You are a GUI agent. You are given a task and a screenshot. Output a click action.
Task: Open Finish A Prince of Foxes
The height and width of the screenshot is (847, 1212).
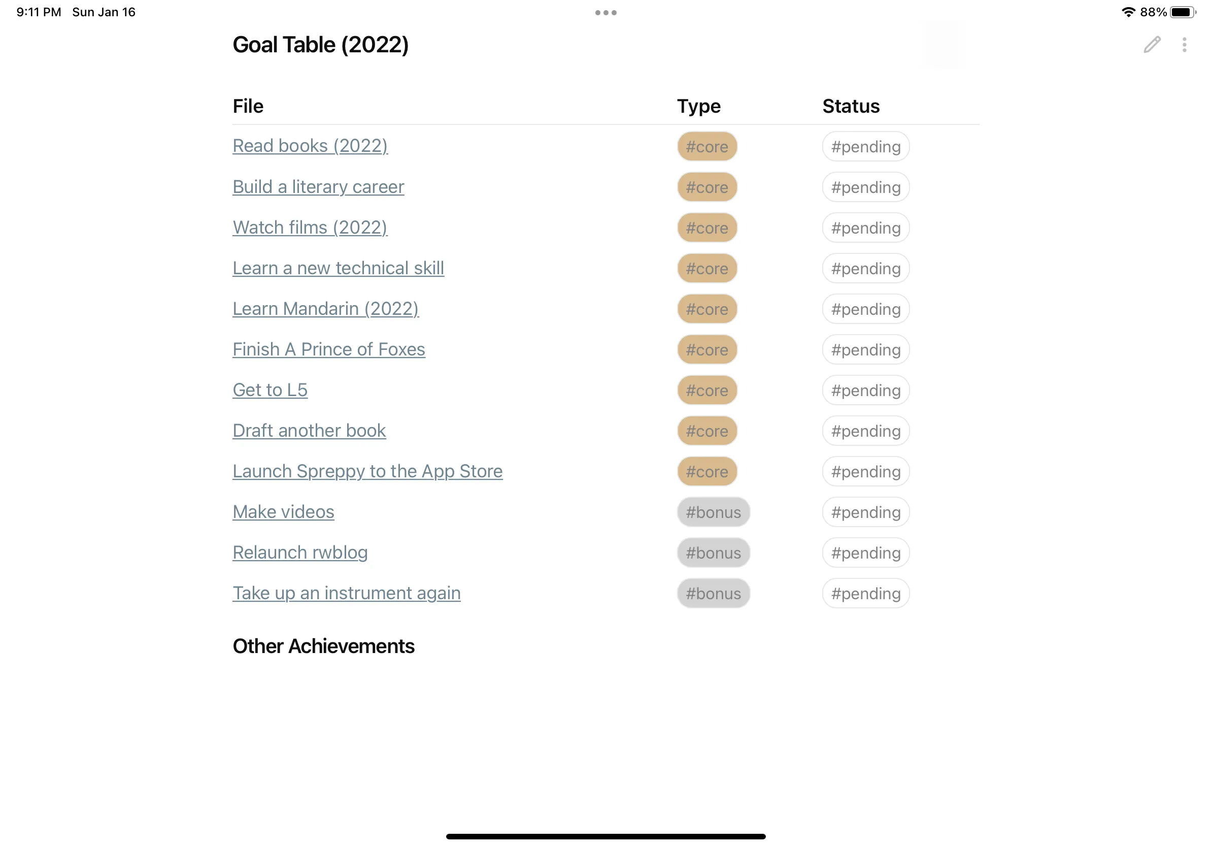coord(329,349)
